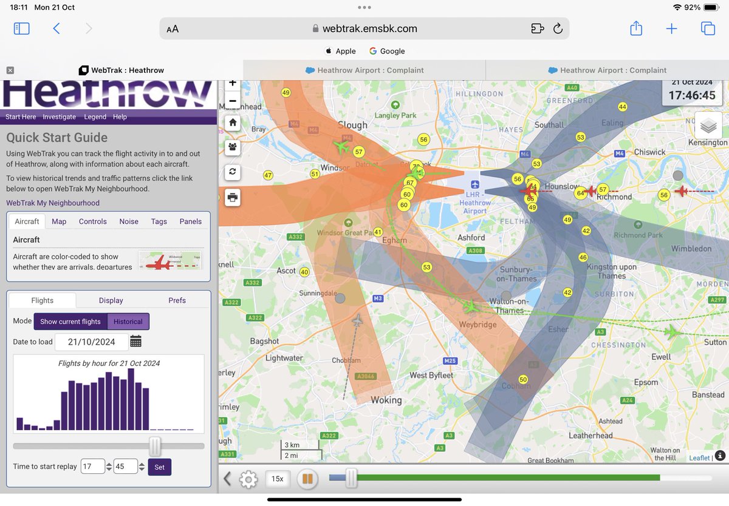Open the Help menu
Viewport: 729px width, 506px height.
coord(120,116)
